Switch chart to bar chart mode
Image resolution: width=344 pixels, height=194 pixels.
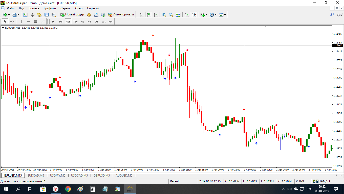[141, 15]
